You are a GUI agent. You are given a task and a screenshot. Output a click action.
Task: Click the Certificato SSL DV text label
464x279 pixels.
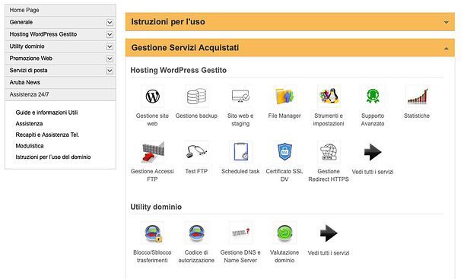[x=284, y=175]
